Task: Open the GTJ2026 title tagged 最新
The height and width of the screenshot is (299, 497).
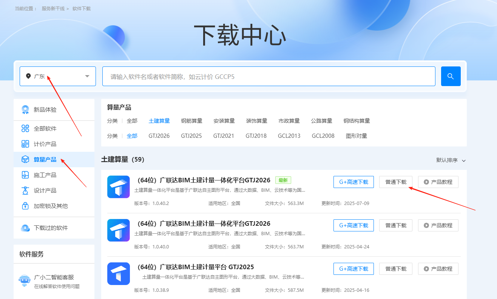Action: [x=202, y=180]
